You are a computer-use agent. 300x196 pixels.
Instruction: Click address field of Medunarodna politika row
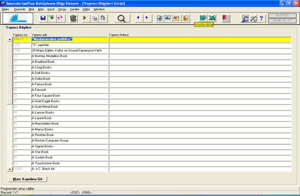click(x=200, y=39)
